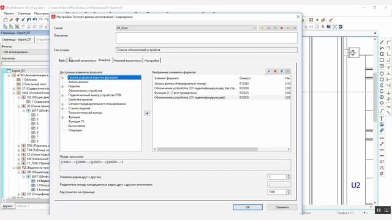Expand 'Сегмент предварительного планирования' node
This screenshot has height=220, width=392.
click(x=62, y=104)
